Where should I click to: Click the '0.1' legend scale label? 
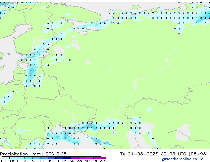pyautogui.click(x=4, y=161)
